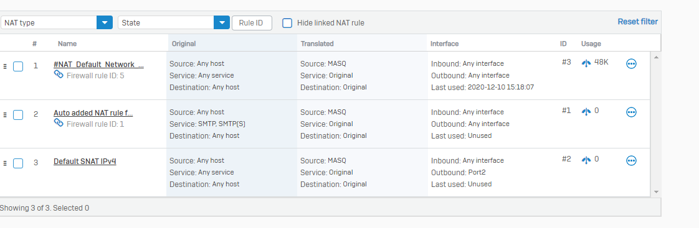
Task: Click the usage traffic icon showing 48K
Action: pyautogui.click(x=586, y=63)
